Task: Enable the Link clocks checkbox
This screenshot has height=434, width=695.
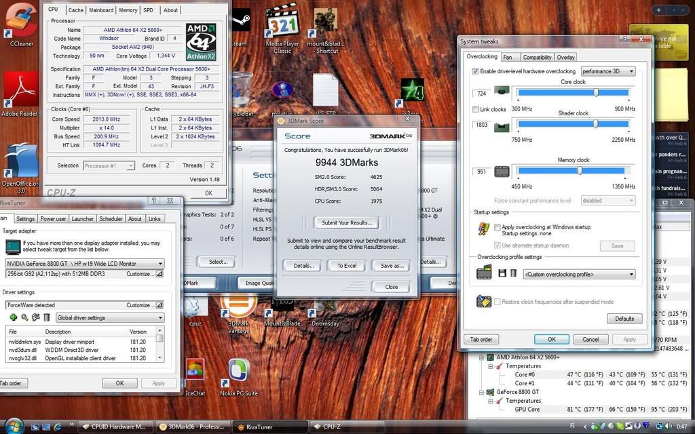Action: 475,109
